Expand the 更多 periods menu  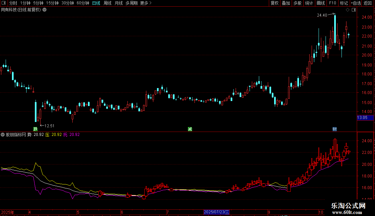click(x=146, y=3)
